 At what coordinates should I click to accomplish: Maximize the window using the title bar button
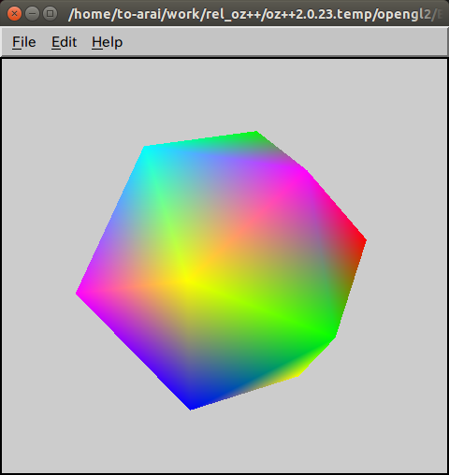coord(50,14)
